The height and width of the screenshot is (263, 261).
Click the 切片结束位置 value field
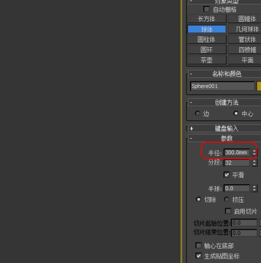(244, 233)
